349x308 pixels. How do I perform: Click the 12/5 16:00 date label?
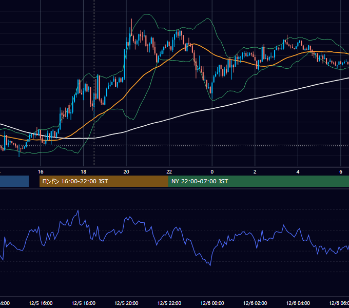[x=41, y=303]
